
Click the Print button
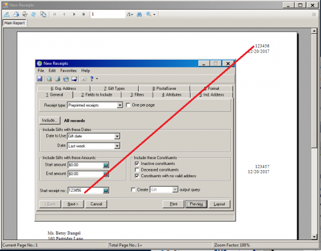click(x=173, y=204)
